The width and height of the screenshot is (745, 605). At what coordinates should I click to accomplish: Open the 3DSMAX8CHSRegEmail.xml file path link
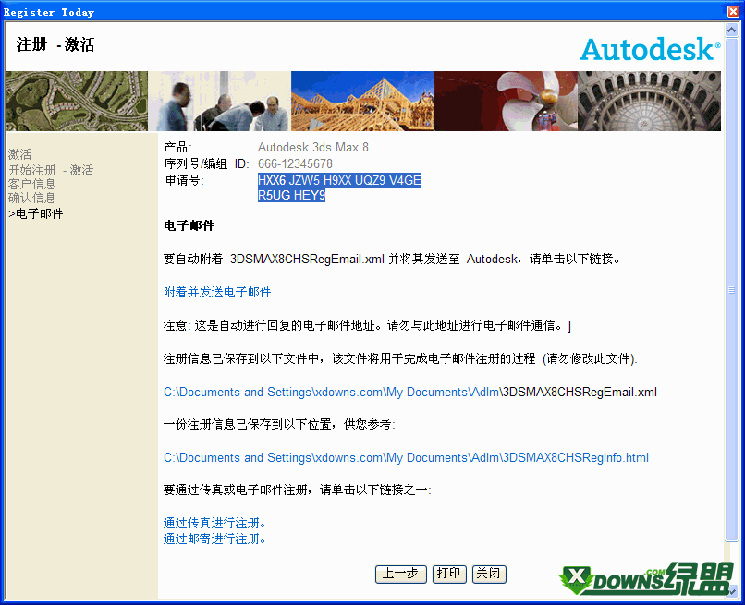point(410,393)
